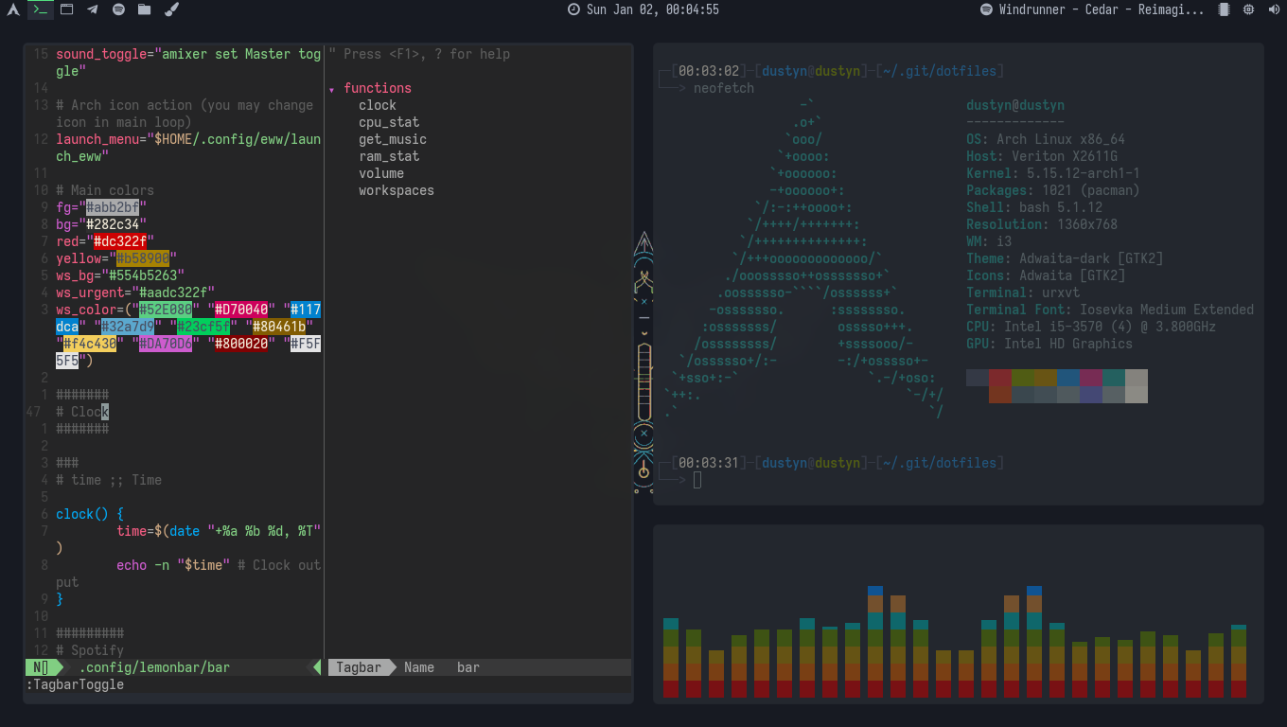
Task: Click the neofetch command in terminal
Action: click(x=724, y=88)
